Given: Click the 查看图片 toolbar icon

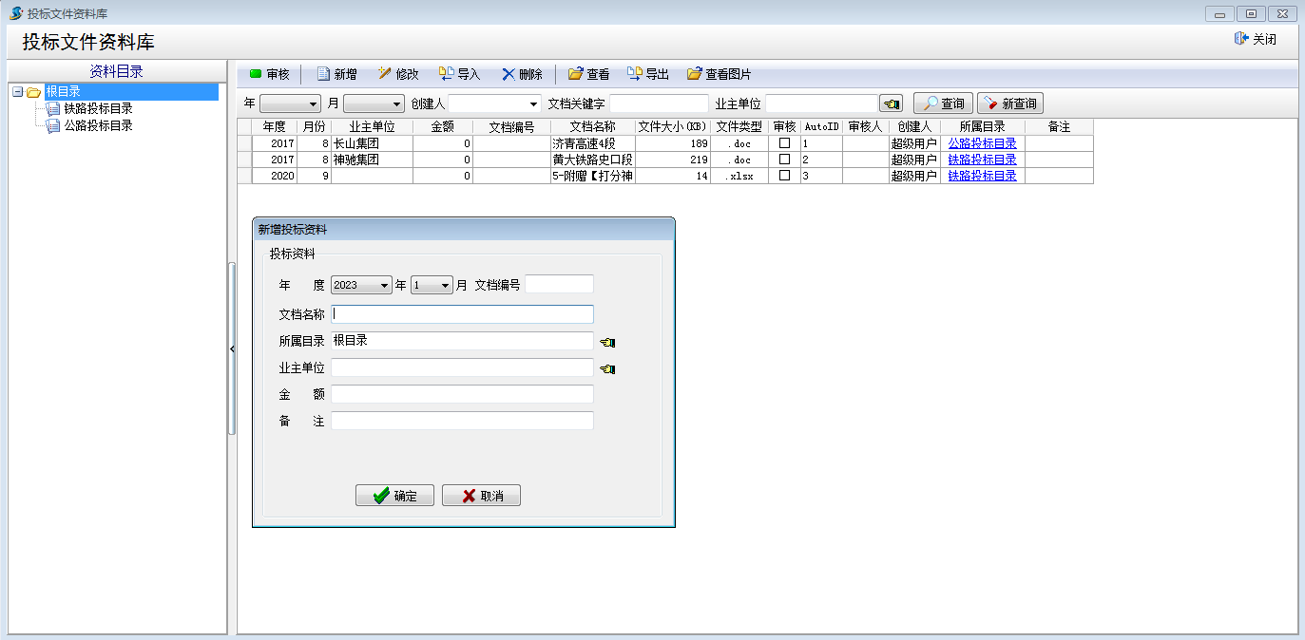Looking at the screenshot, I should (694, 74).
